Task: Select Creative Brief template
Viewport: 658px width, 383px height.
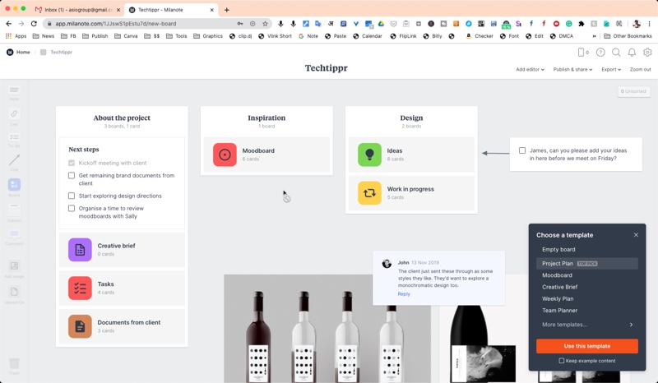Action: pos(587,287)
